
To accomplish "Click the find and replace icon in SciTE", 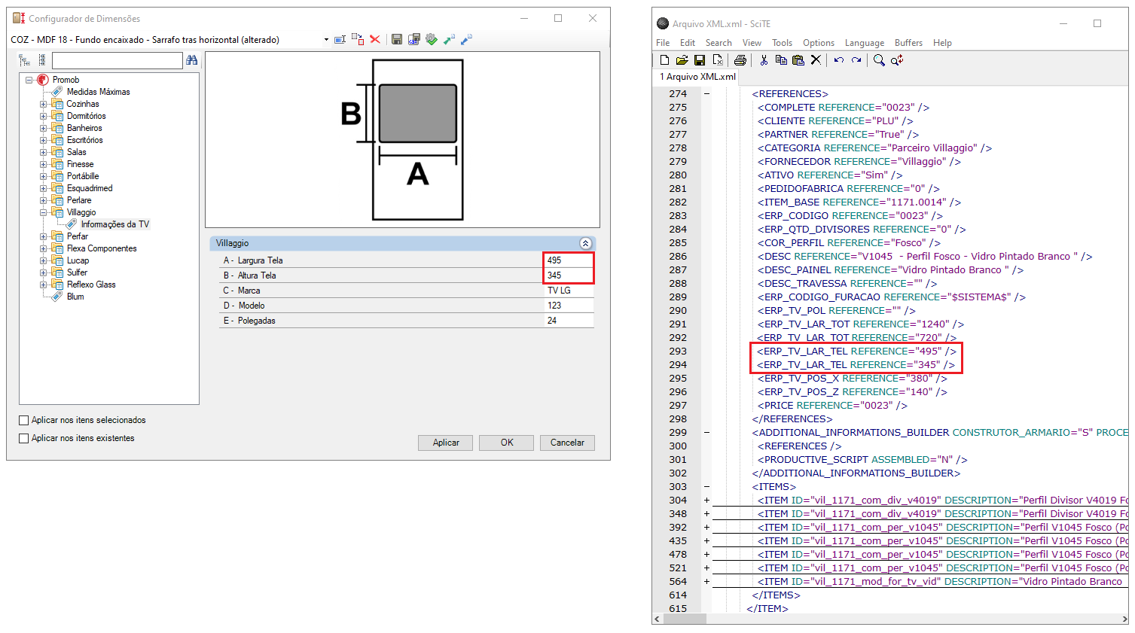I will pyautogui.click(x=897, y=60).
